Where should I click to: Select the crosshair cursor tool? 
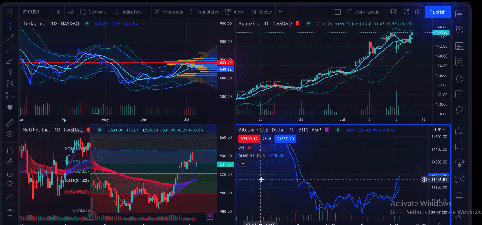click(10, 26)
